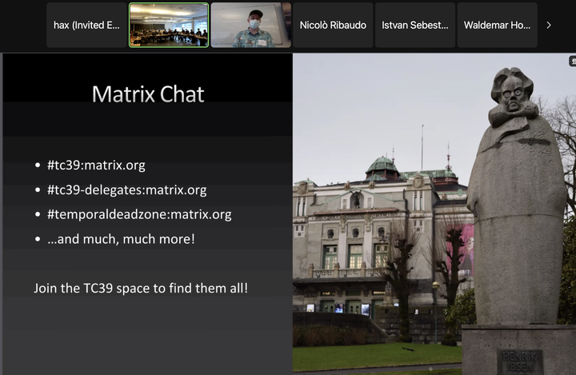Select the active-speaker meeting room video tile
The height and width of the screenshot is (375, 576).
169,25
